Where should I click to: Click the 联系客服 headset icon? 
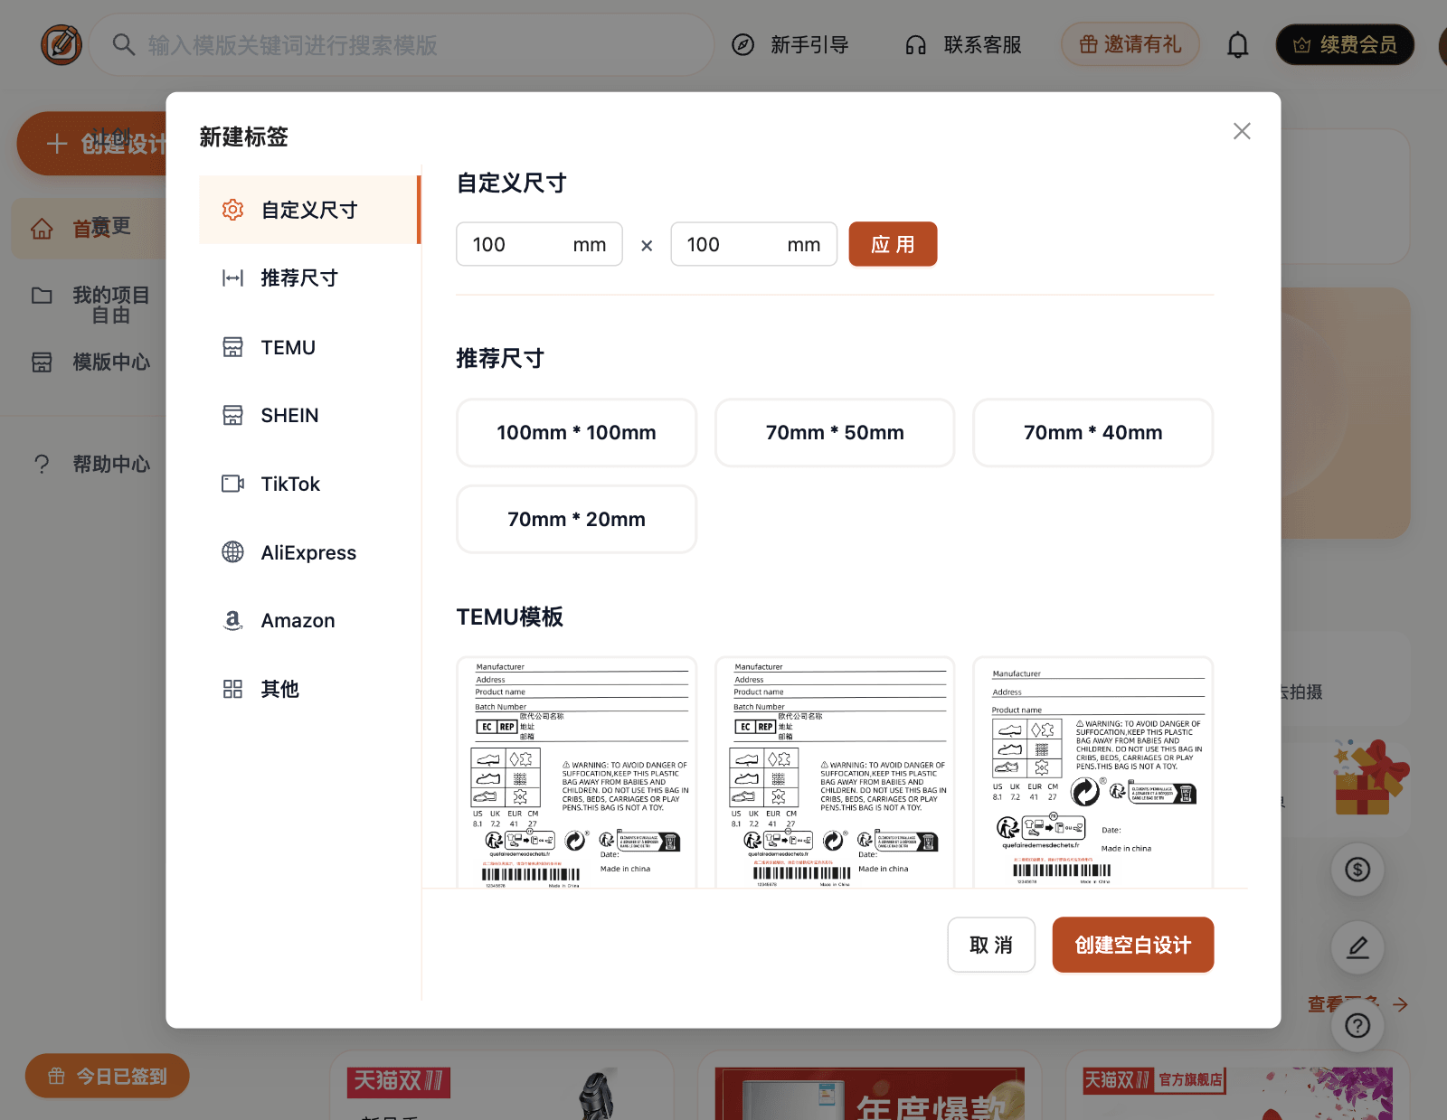[x=916, y=44]
